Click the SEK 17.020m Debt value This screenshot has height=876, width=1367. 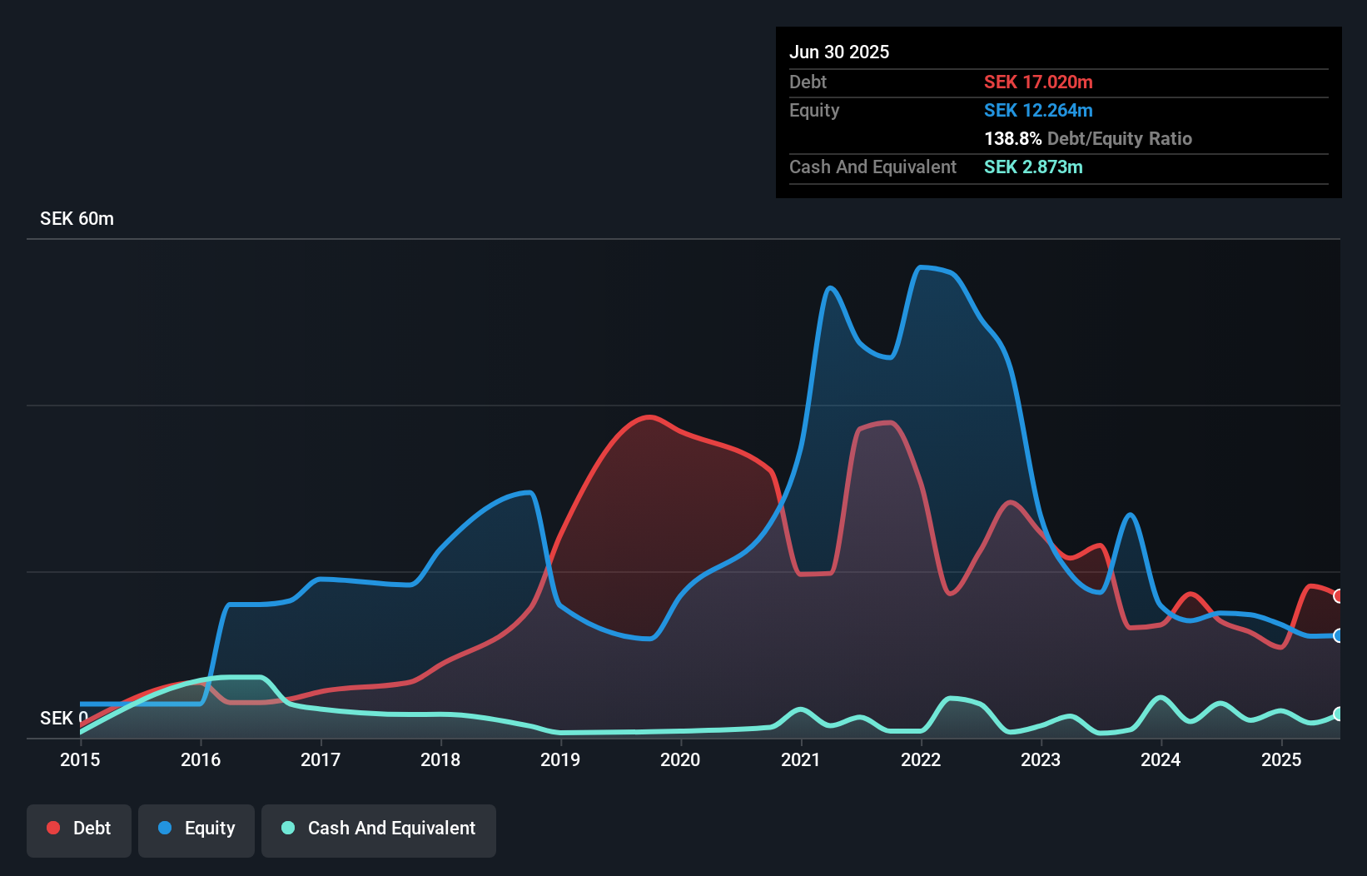1038,82
